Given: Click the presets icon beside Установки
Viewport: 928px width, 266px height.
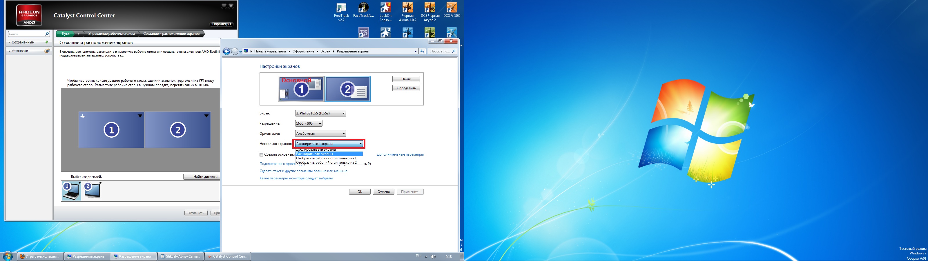Looking at the screenshot, I should 47,51.
